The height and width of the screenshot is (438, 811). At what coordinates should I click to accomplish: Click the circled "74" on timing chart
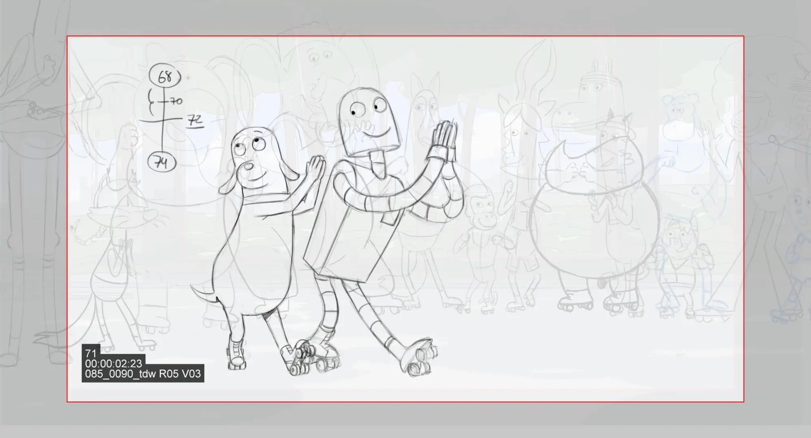[x=162, y=163]
